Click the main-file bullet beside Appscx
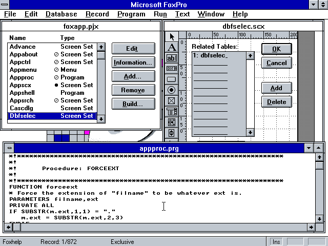 click(x=56, y=85)
